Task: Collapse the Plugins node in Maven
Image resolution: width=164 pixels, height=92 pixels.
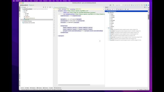Action: coord(107,28)
